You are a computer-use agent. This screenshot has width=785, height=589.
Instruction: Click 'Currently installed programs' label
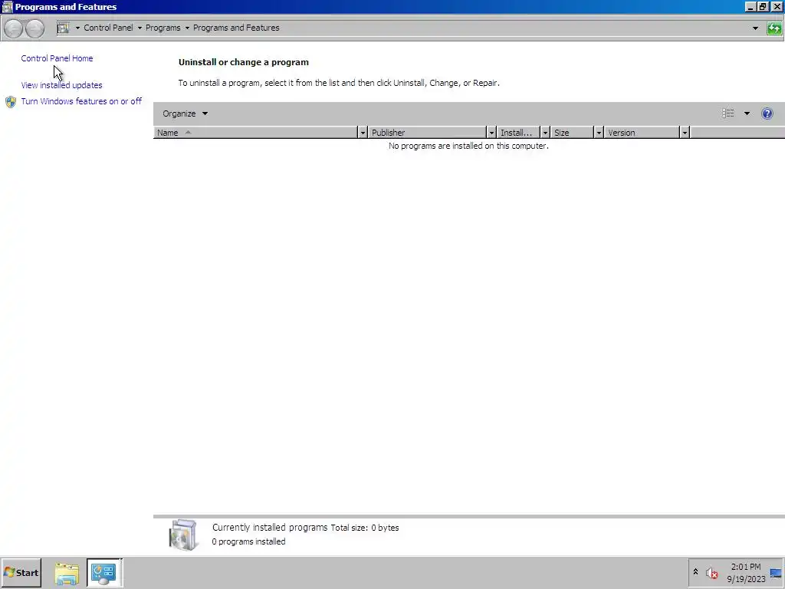point(270,528)
